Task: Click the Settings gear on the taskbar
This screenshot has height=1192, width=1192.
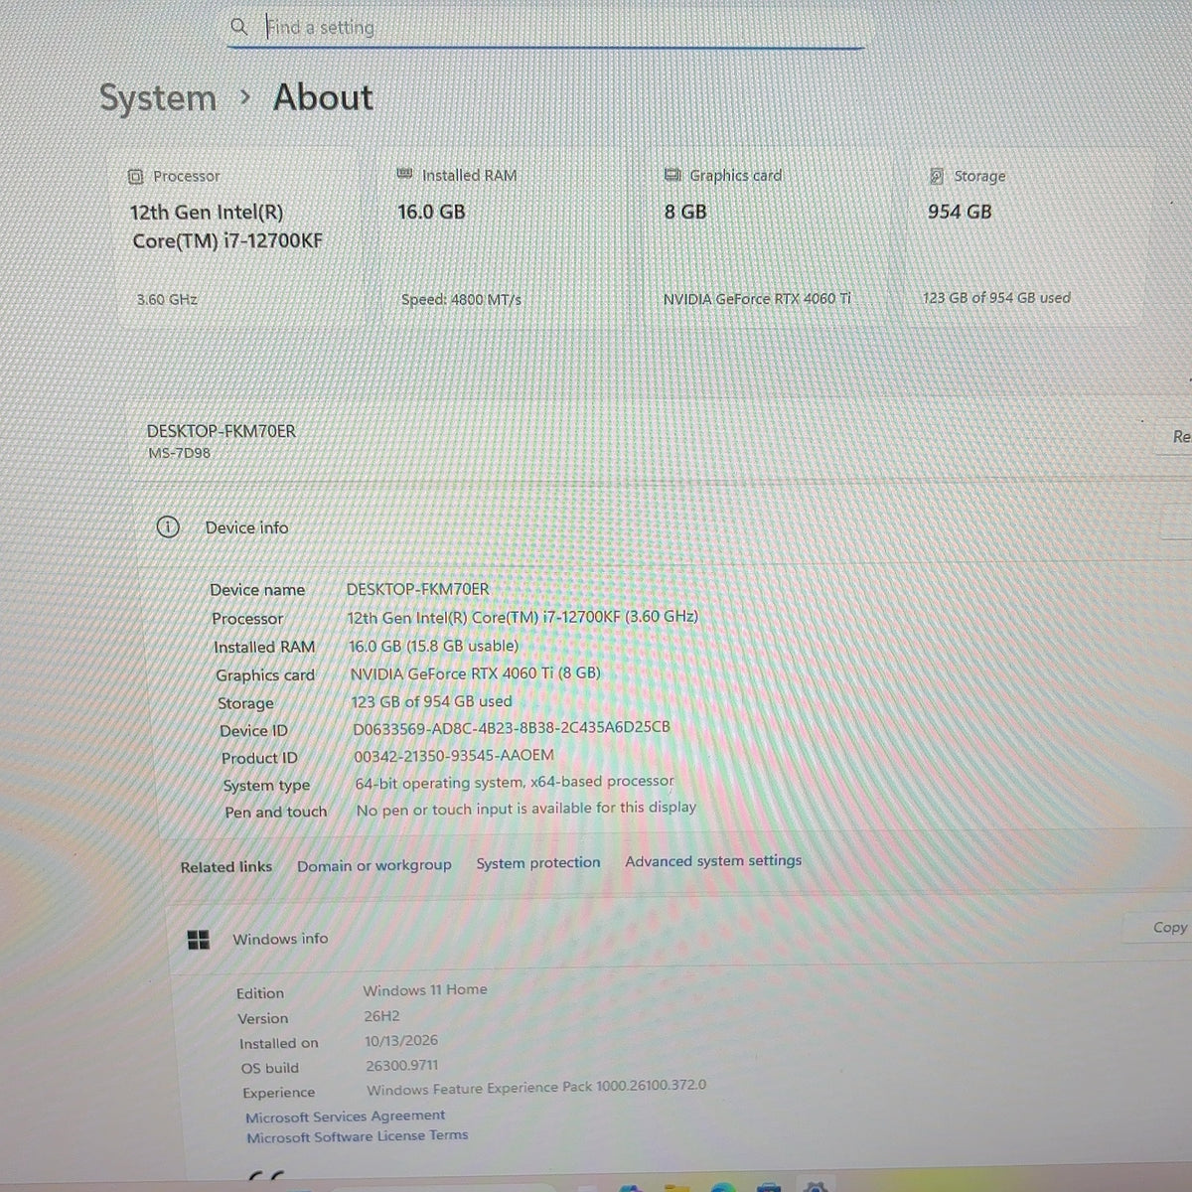Action: pos(815,1187)
